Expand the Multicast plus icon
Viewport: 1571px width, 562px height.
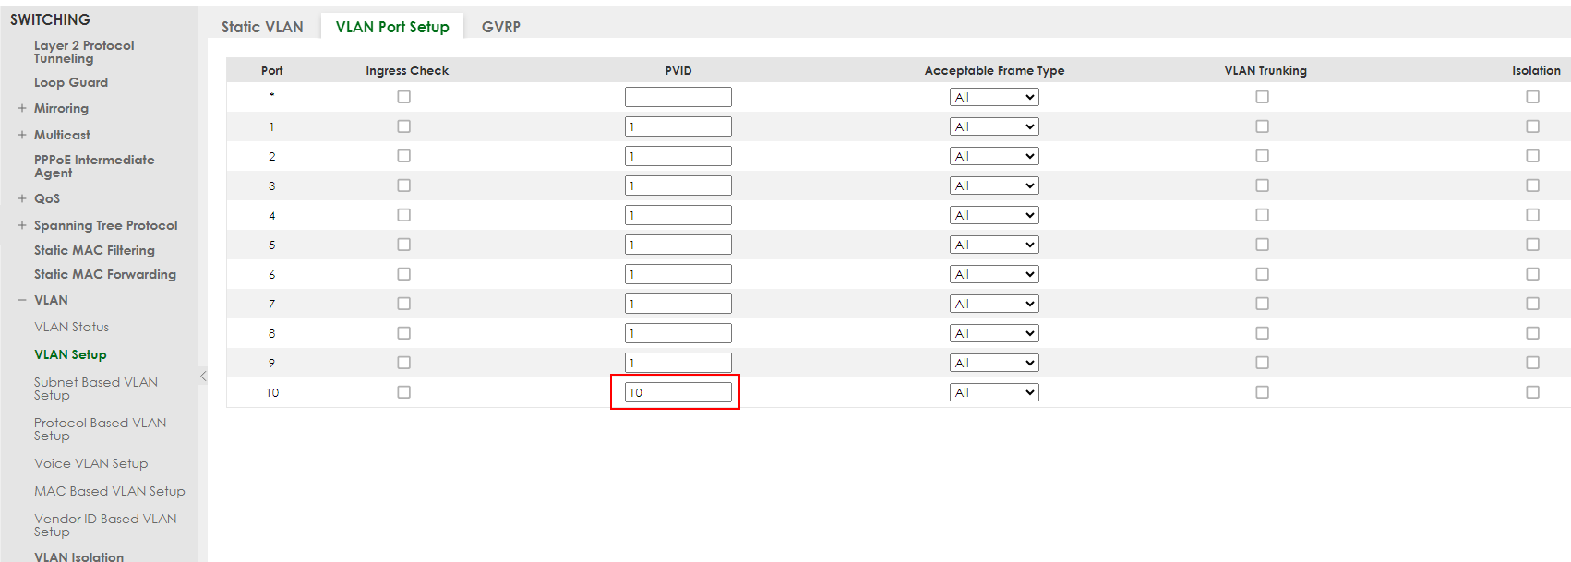[x=22, y=135]
